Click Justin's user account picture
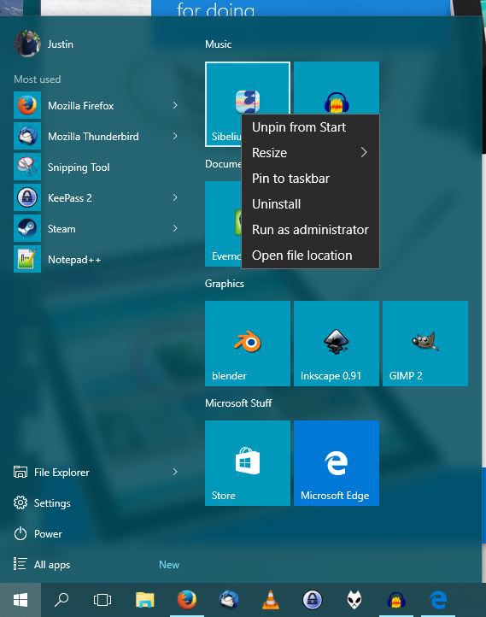 (x=27, y=44)
